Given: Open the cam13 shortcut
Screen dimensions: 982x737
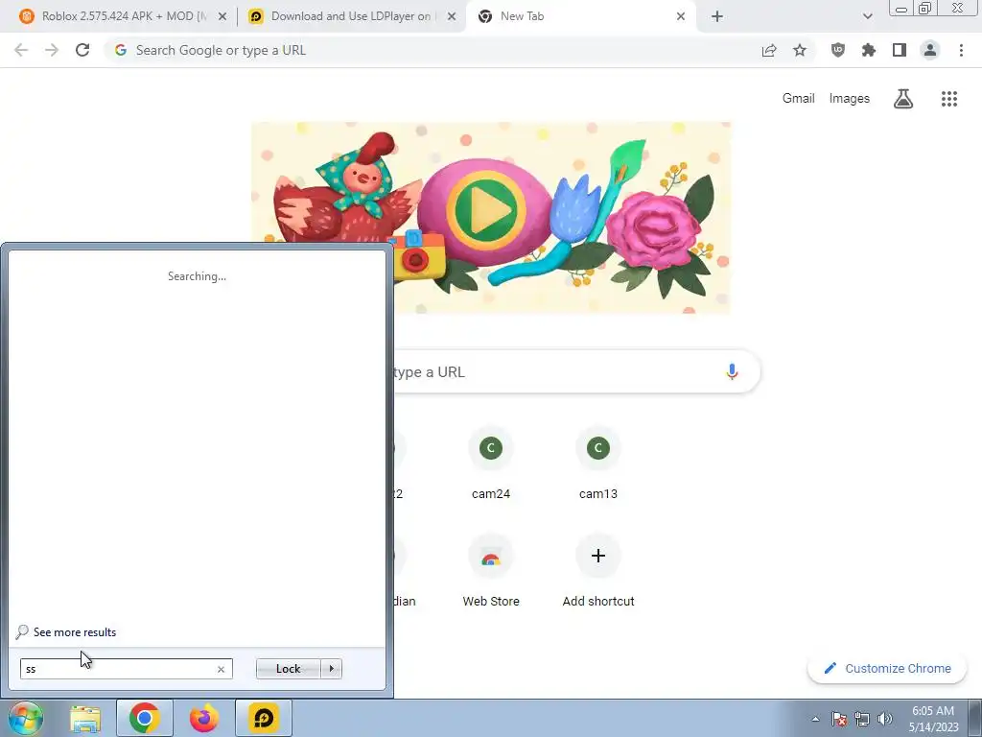Looking at the screenshot, I should pyautogui.click(x=598, y=464).
